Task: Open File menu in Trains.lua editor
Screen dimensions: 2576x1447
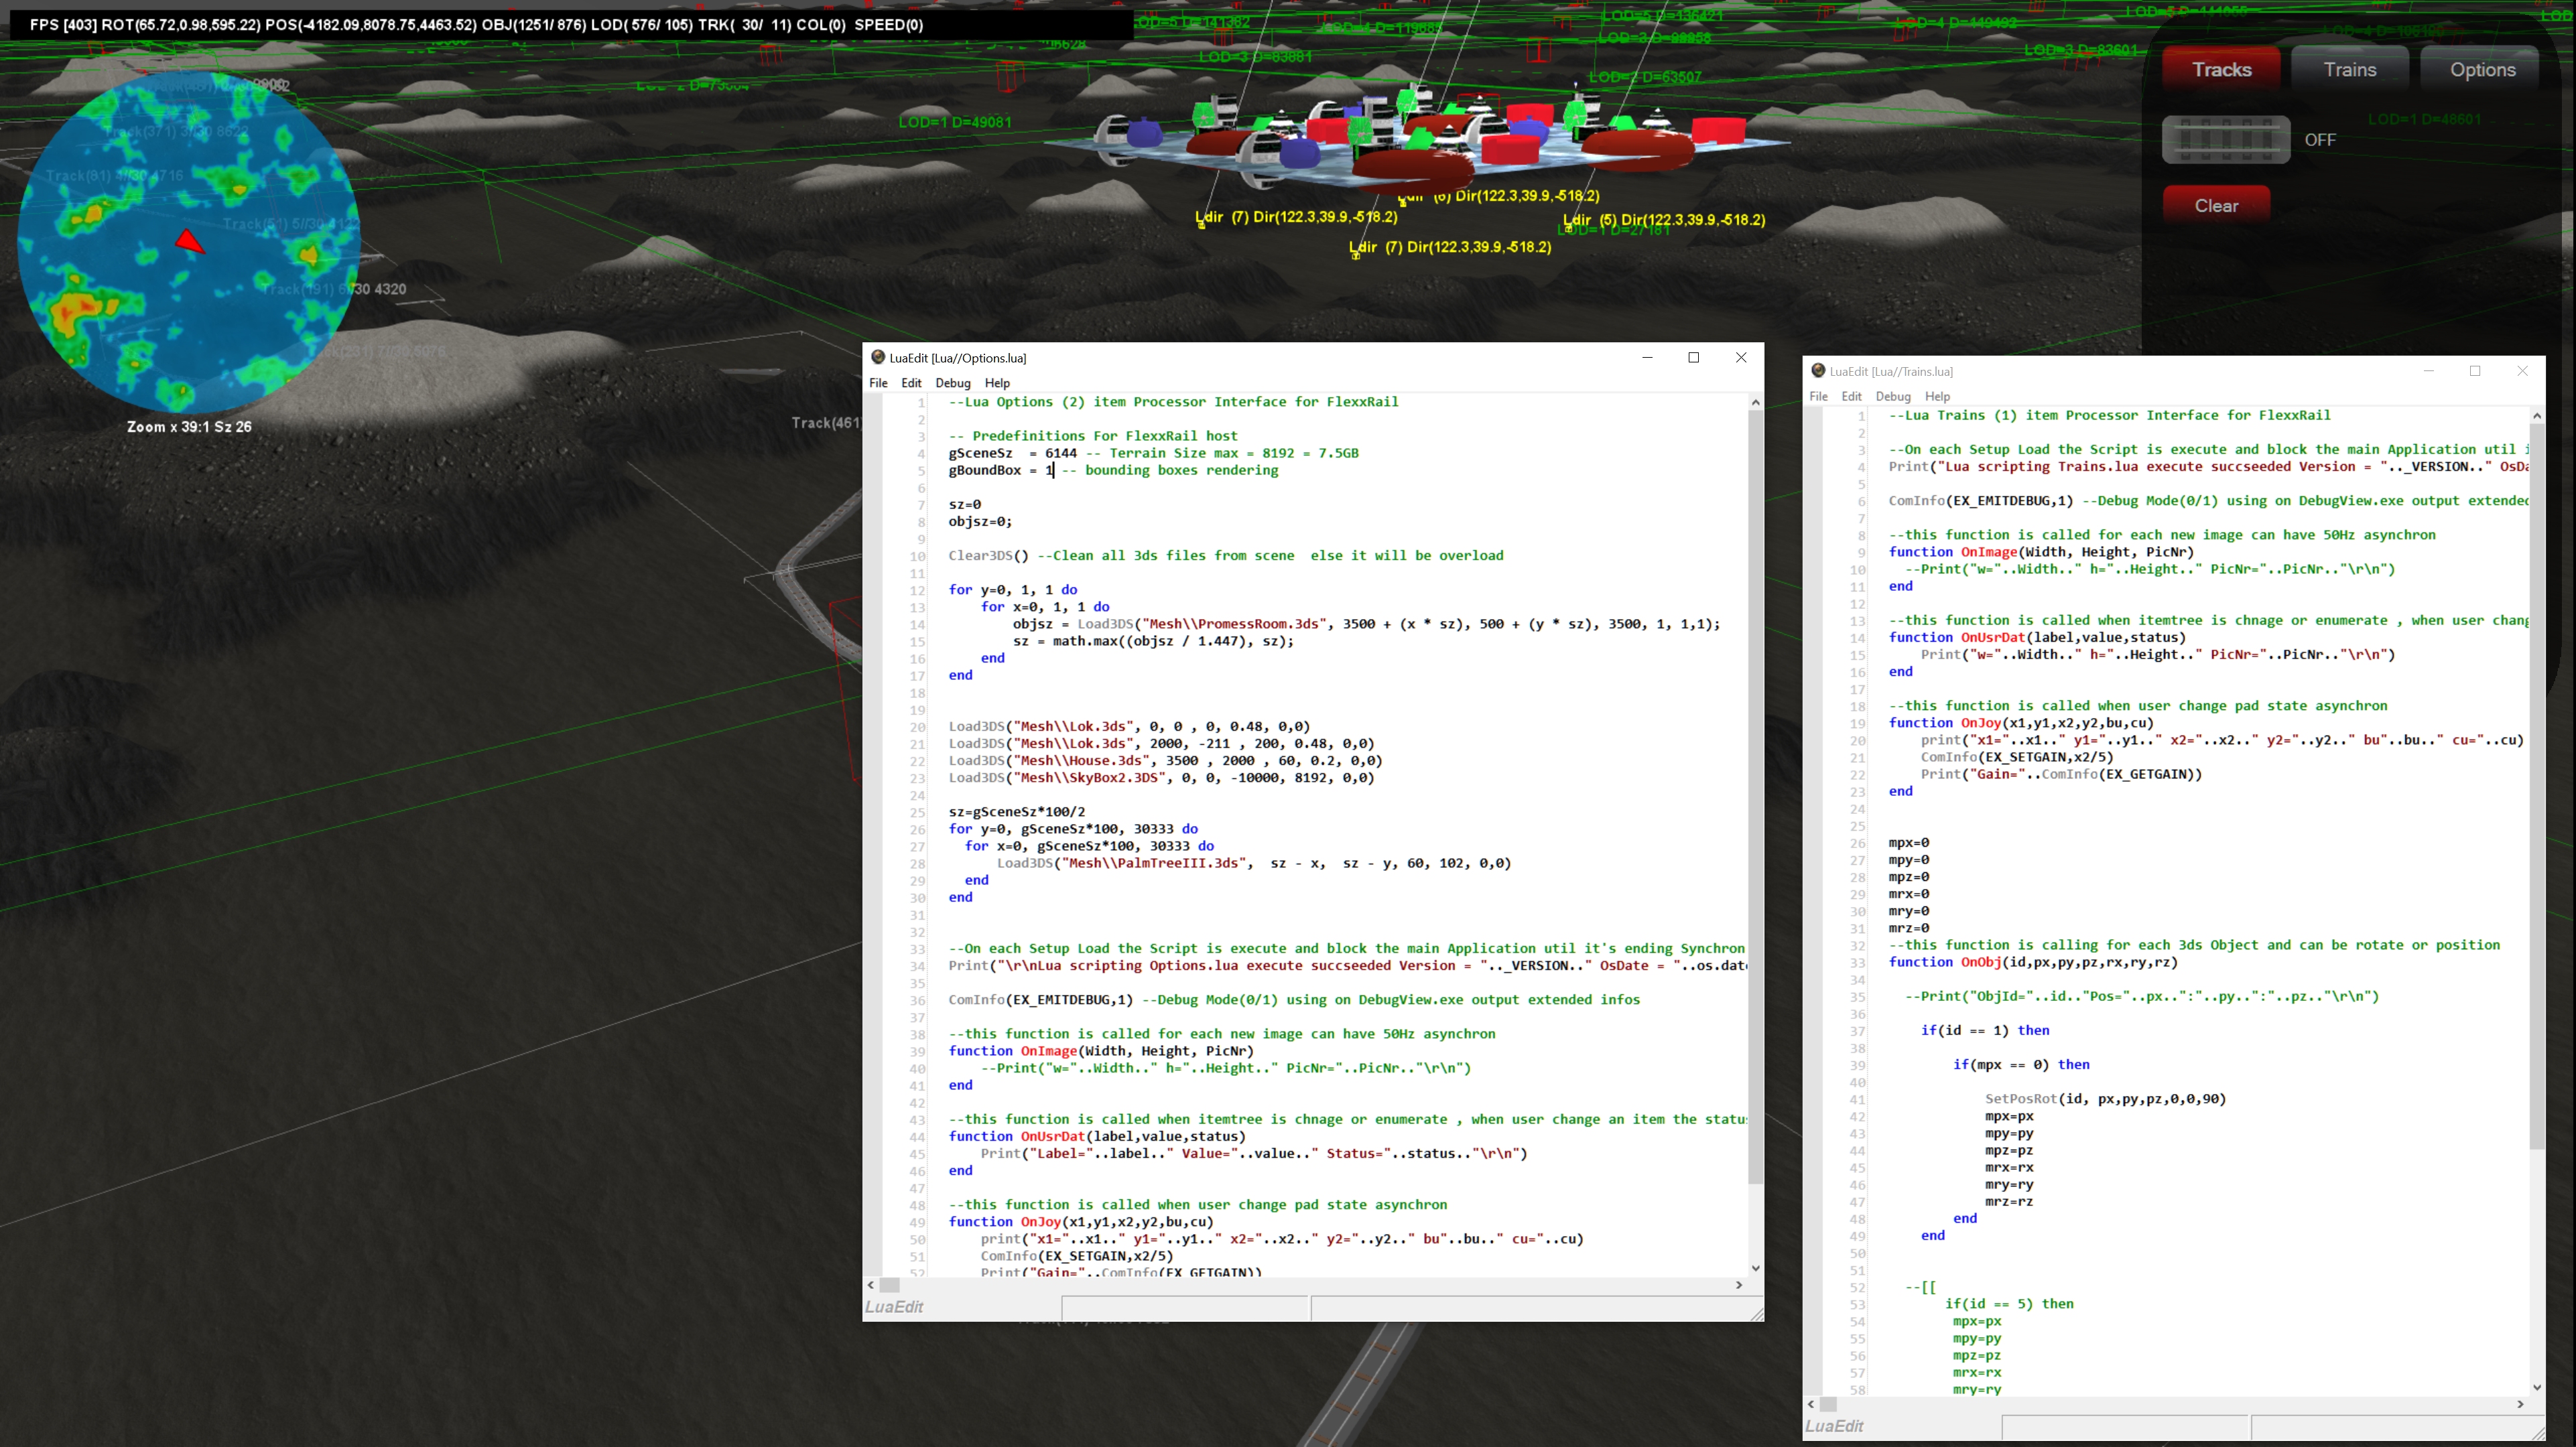Action: click(1818, 397)
